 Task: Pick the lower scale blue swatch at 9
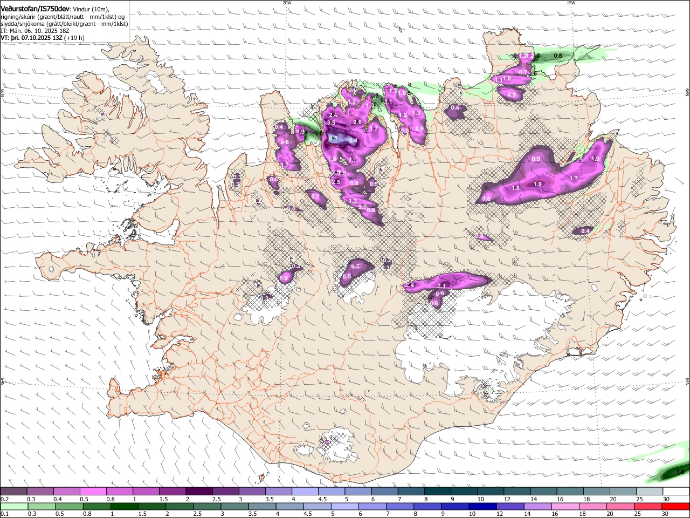pyautogui.click(x=455, y=507)
